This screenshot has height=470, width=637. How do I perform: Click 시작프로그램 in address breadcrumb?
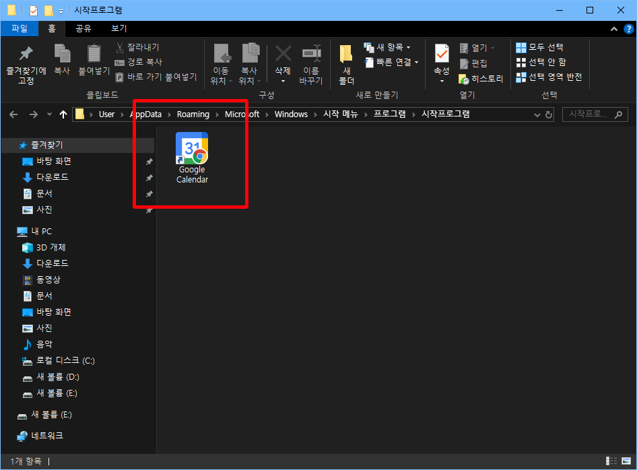click(446, 114)
